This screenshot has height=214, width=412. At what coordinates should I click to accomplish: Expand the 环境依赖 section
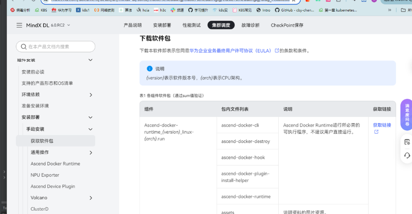coord(90,95)
